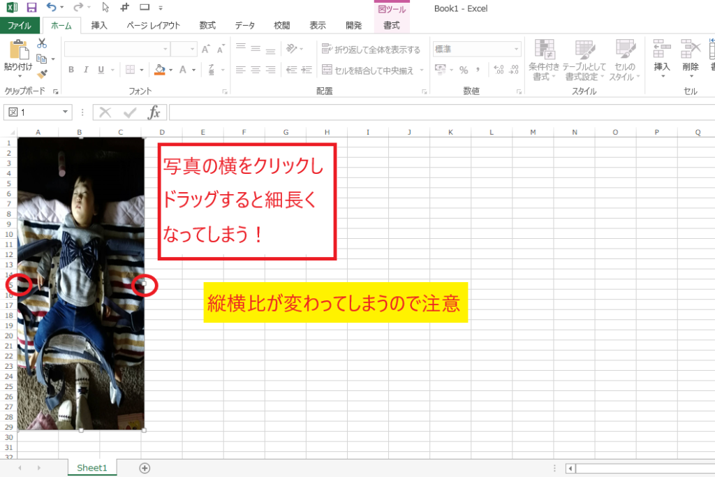The height and width of the screenshot is (477, 715).
Task: Add a new sheet with plus icon
Action: coord(145,468)
